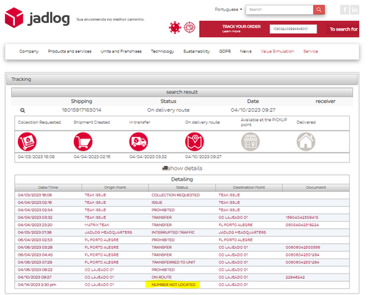
Task: Click the Date/Time column header
Action: tap(48, 188)
